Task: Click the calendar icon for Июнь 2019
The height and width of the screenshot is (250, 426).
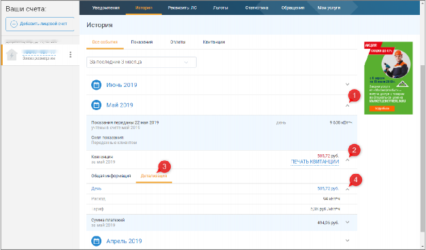Action: 96,85
